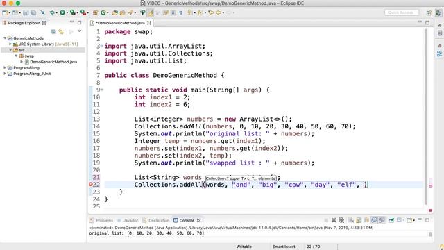The image size is (444, 250).
Task: Click the word 'words' on line 22
Action: coord(215,185)
